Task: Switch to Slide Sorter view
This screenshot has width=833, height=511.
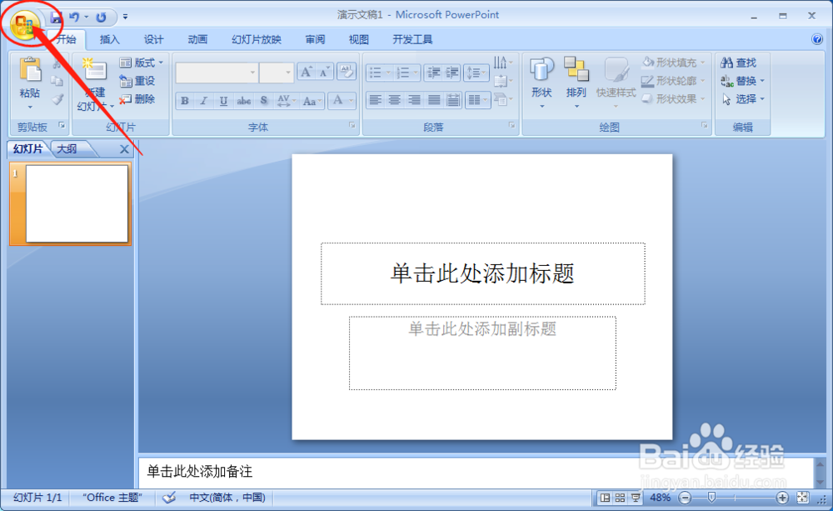Action: (620, 498)
